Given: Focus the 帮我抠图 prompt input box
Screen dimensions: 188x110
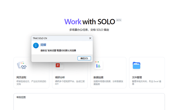Looking at the screenshot, I should pyautogui.click(x=89, y=102).
